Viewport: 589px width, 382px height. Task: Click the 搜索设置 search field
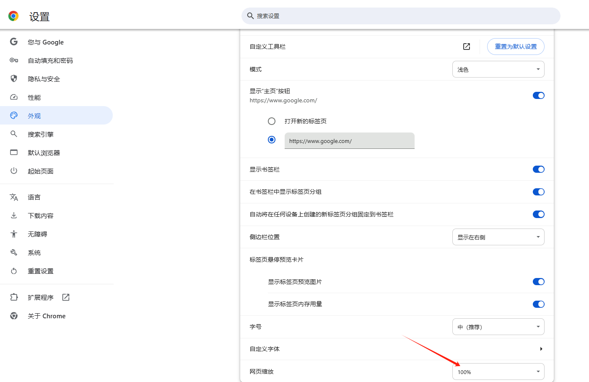tap(401, 16)
